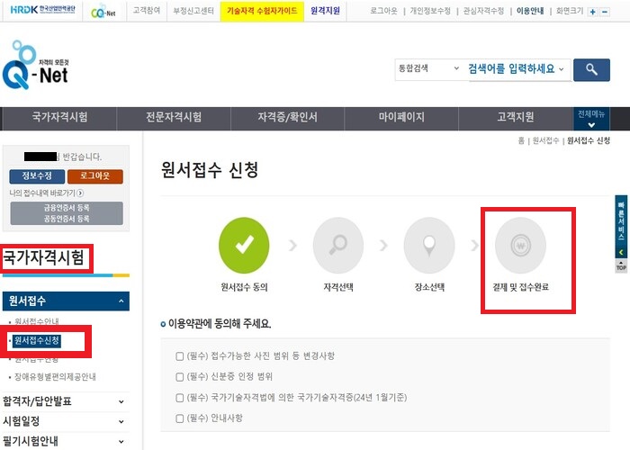Image resolution: width=630 pixels, height=450 pixels.
Task: Check 접수가능한 사진 범위 등 변경사항 box
Action: pyautogui.click(x=180, y=356)
